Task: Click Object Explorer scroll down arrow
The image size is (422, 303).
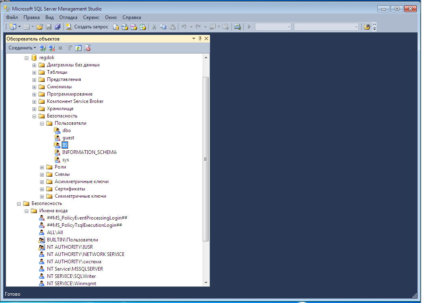Action: pyautogui.click(x=206, y=283)
